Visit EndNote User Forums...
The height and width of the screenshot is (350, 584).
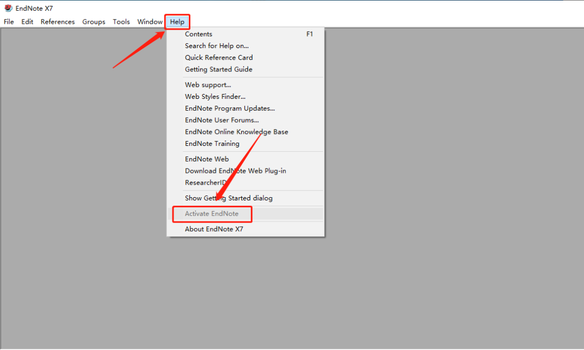(x=246, y=120)
